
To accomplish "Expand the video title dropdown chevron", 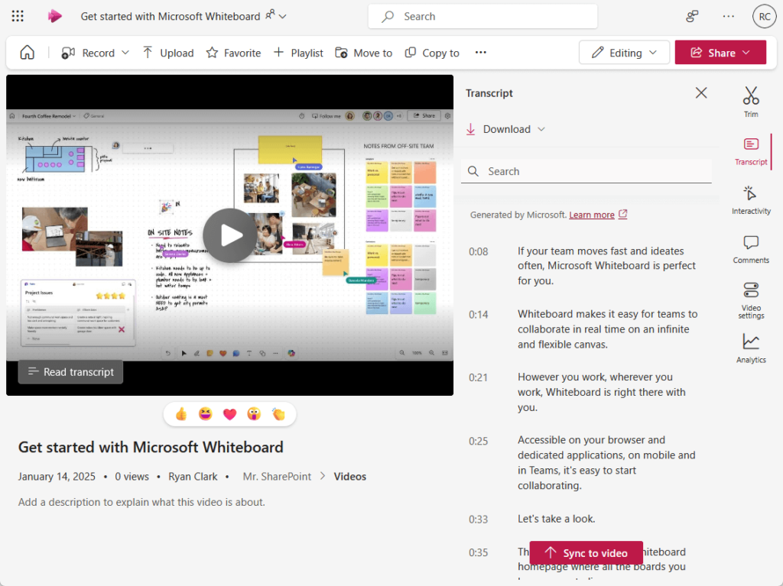I will tap(283, 17).
